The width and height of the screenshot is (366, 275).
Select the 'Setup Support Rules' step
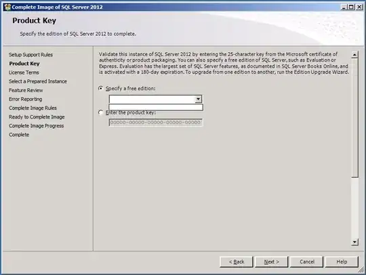click(30, 55)
